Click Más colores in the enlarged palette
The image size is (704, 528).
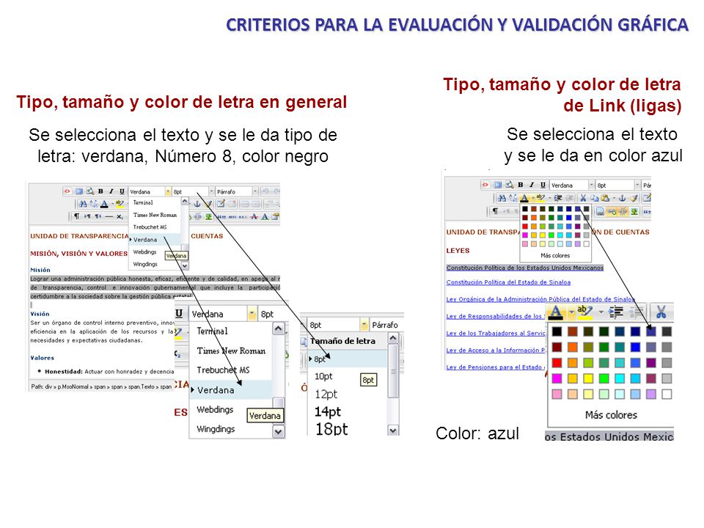click(611, 415)
